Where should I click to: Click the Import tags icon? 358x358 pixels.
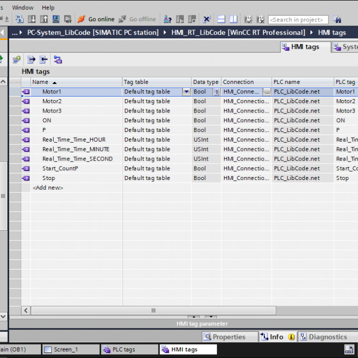[x=43, y=60]
